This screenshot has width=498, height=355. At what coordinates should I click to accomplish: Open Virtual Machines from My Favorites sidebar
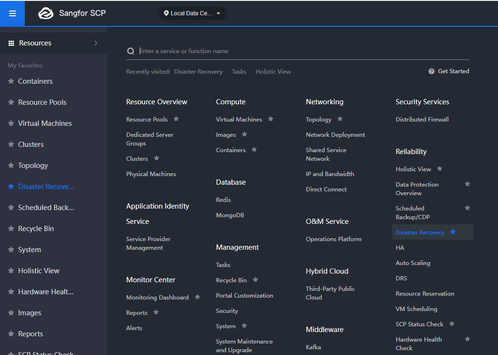45,123
